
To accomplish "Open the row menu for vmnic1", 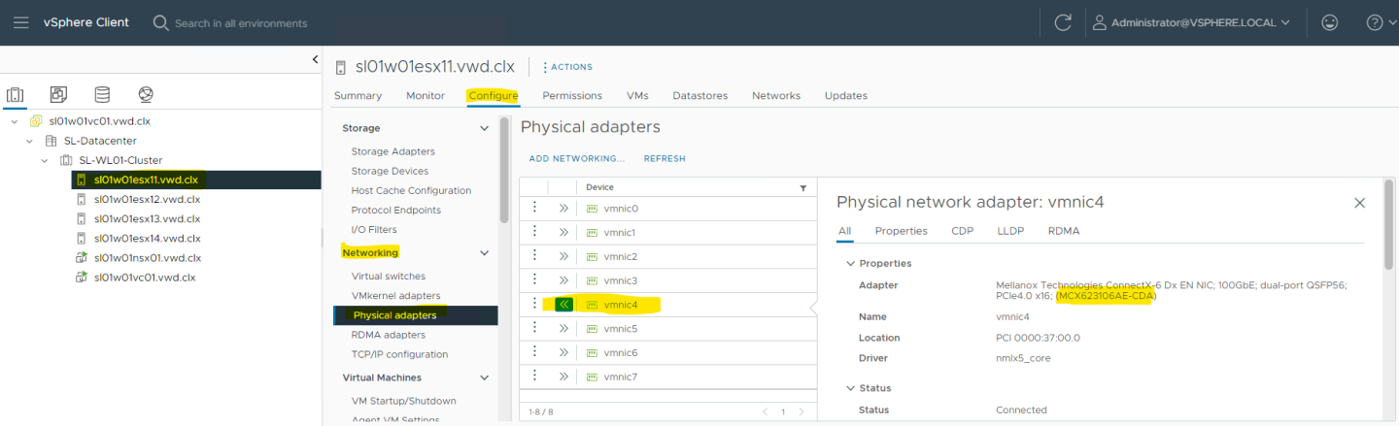I will coord(533,233).
